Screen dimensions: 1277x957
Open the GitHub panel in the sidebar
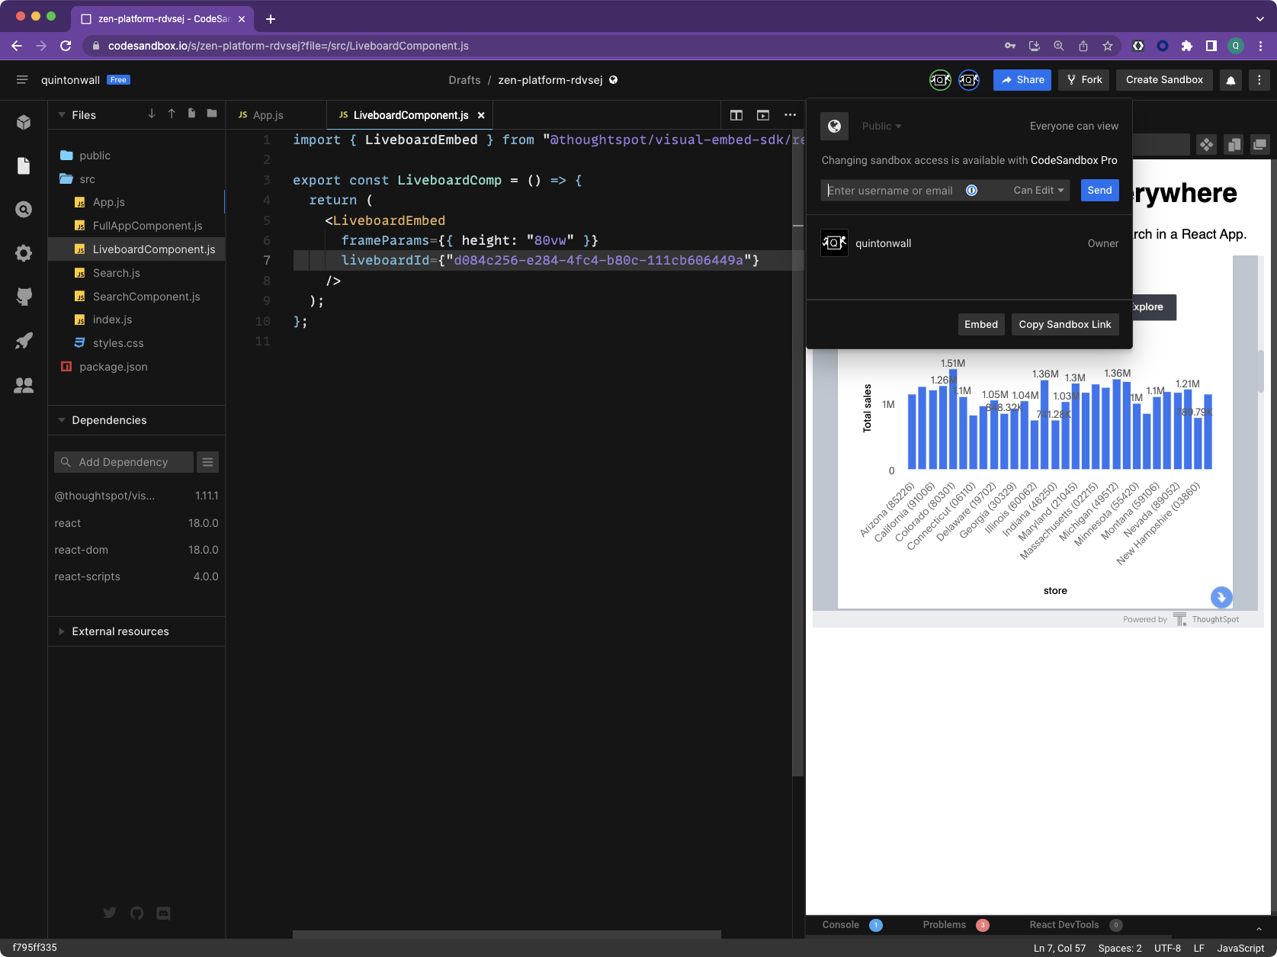pyautogui.click(x=24, y=297)
